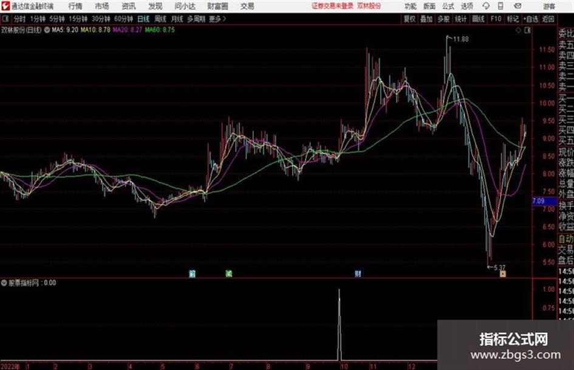Viewport: 574px width, 370px height.
Task: Click the 游客 guest account label
Action: [548, 6]
